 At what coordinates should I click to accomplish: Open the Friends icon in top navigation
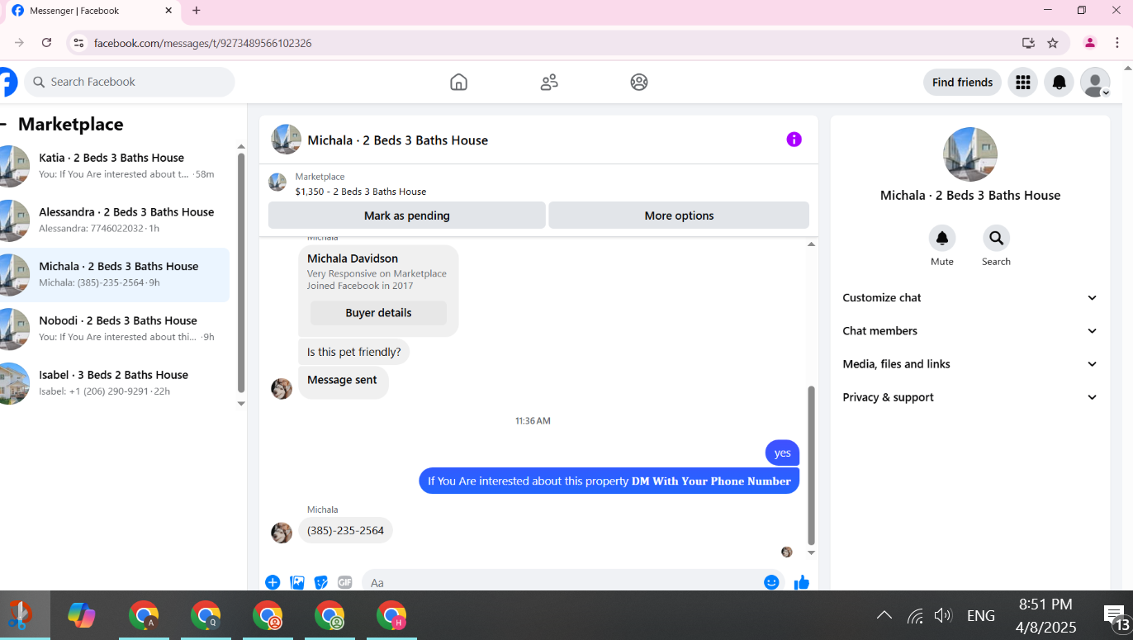[x=549, y=82]
